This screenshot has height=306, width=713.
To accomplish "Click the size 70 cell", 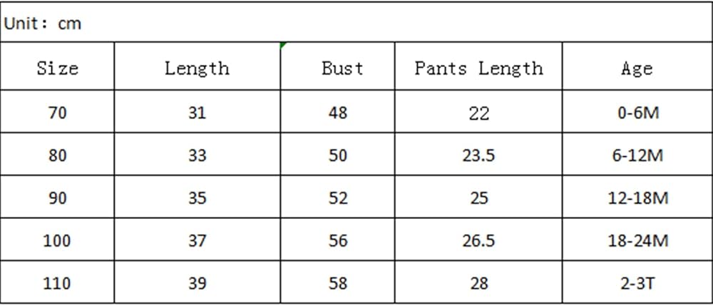I will pyautogui.click(x=57, y=111).
